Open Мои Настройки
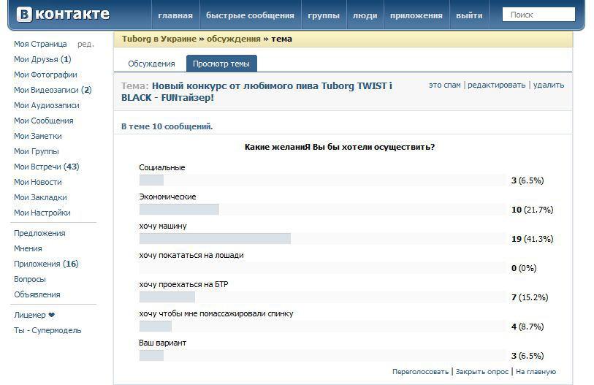 coord(42,213)
